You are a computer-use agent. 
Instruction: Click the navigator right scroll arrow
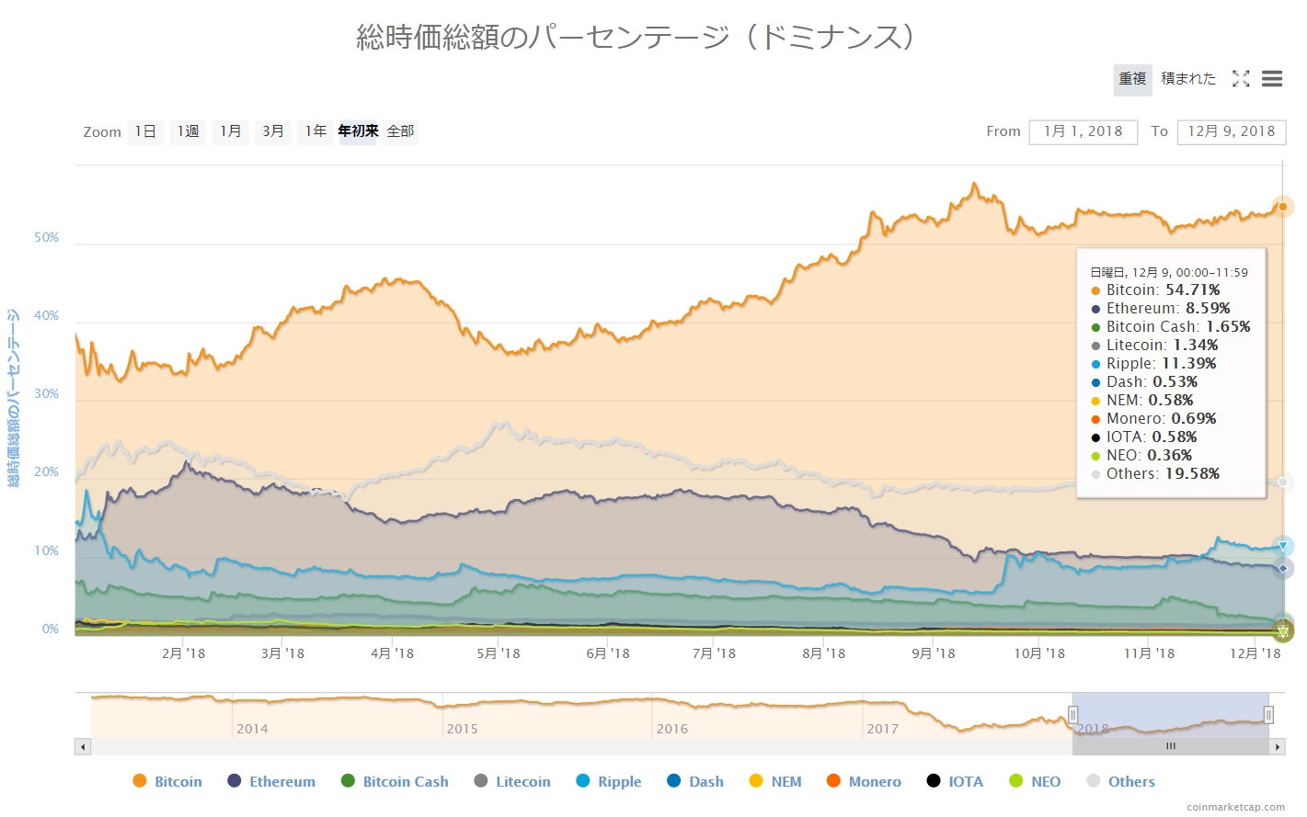1277,747
